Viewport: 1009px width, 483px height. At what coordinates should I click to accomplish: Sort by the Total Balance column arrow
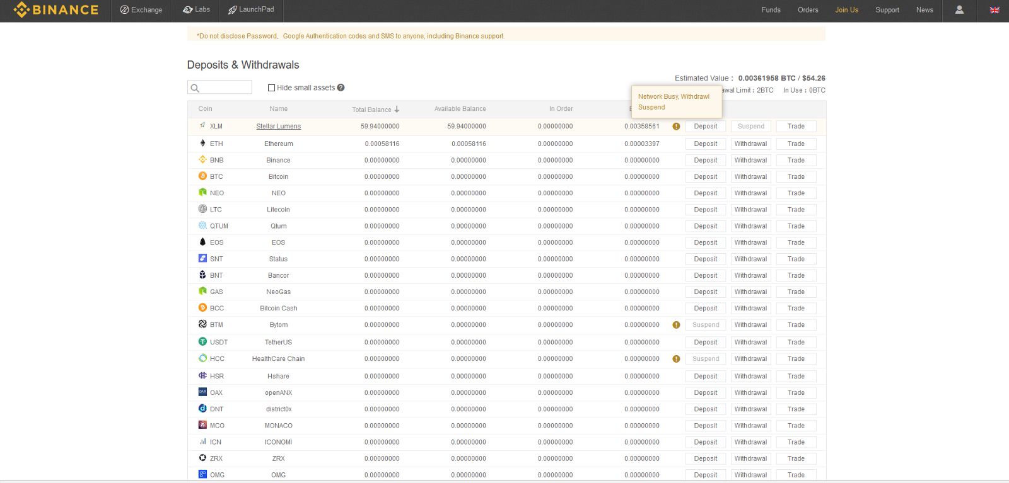397,110
